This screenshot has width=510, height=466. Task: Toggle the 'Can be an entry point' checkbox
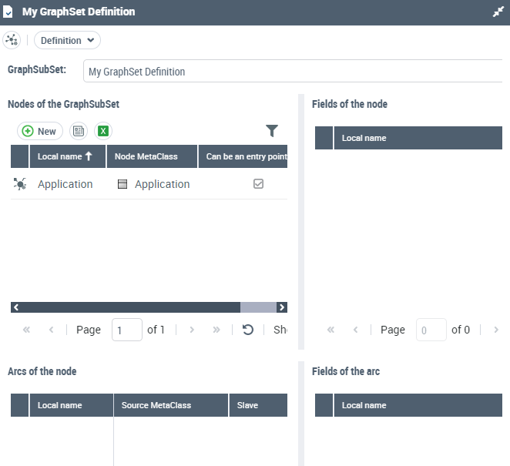(259, 184)
